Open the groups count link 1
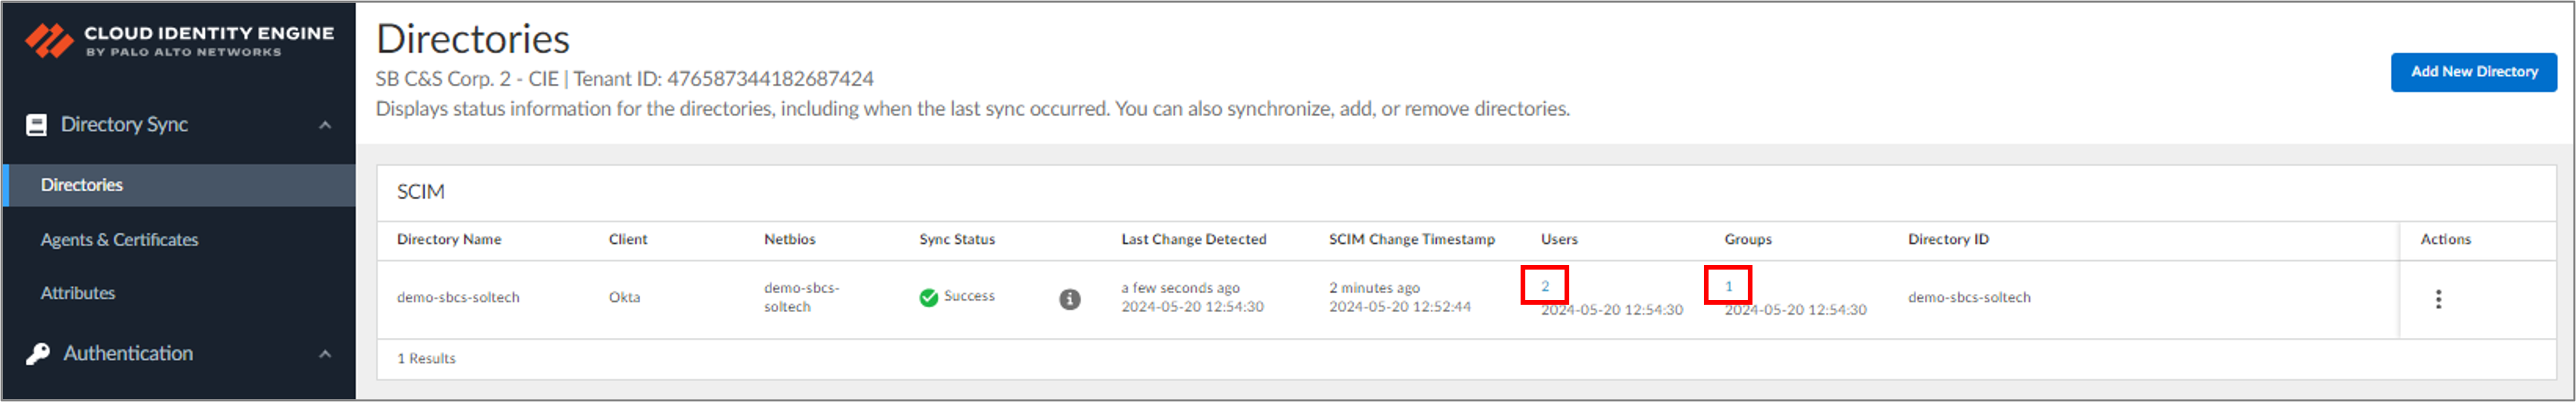Viewport: 2576px width, 402px height. click(x=1728, y=286)
